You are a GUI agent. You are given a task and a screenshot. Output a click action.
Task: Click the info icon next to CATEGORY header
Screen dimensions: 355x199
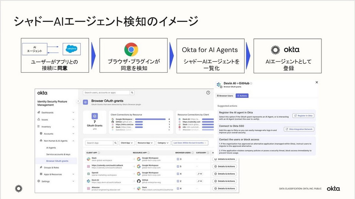point(208,153)
